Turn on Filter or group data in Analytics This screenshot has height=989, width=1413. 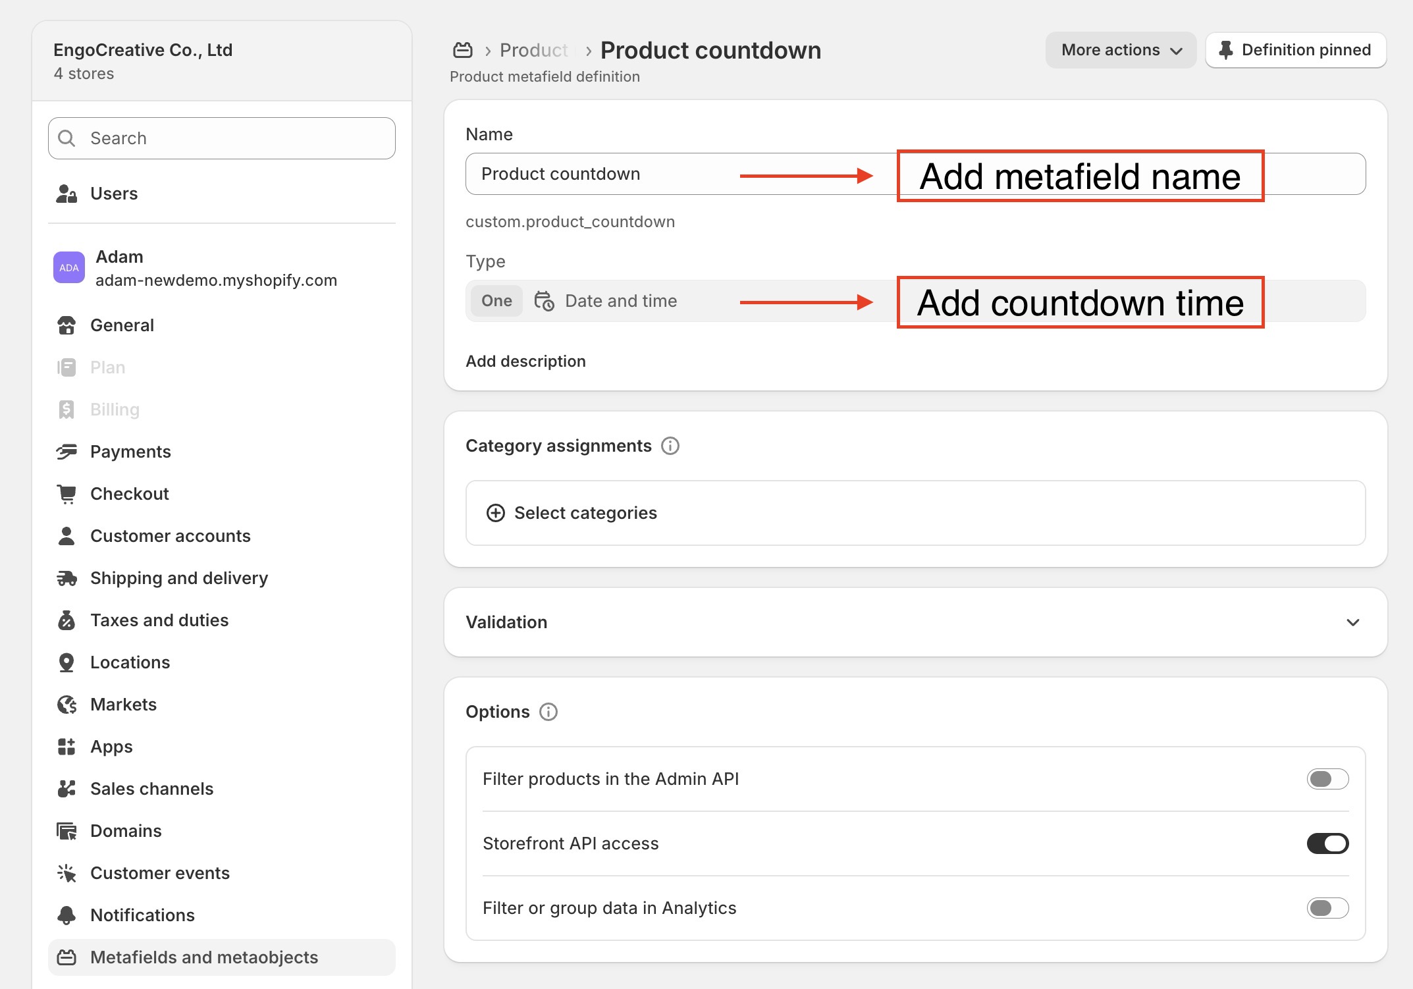click(1327, 908)
